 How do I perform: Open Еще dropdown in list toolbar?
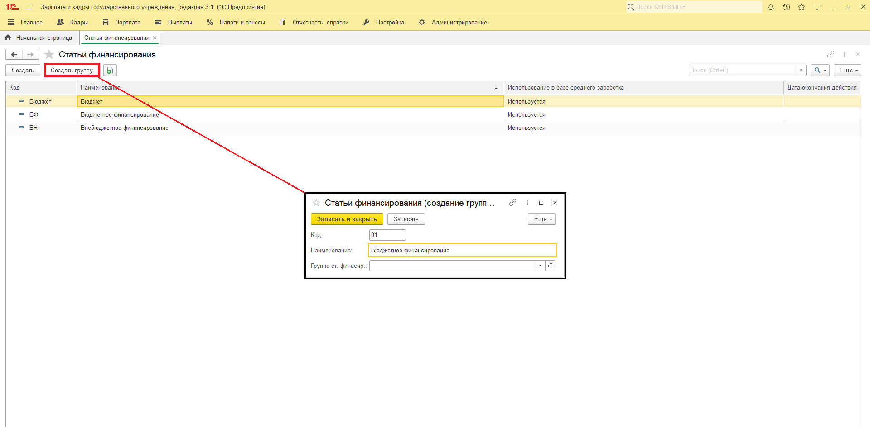point(847,71)
